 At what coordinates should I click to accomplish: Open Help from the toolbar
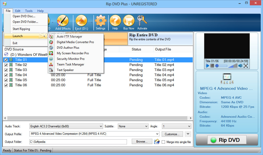click(115, 23)
